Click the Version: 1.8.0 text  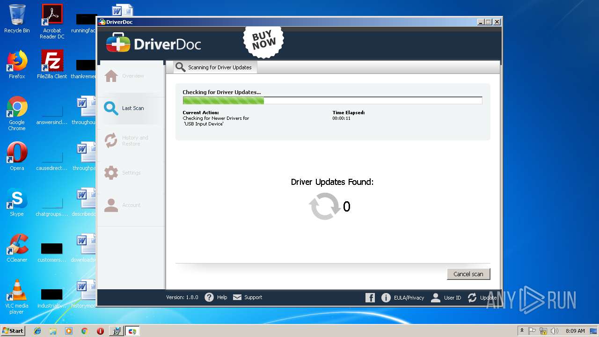pyautogui.click(x=182, y=297)
